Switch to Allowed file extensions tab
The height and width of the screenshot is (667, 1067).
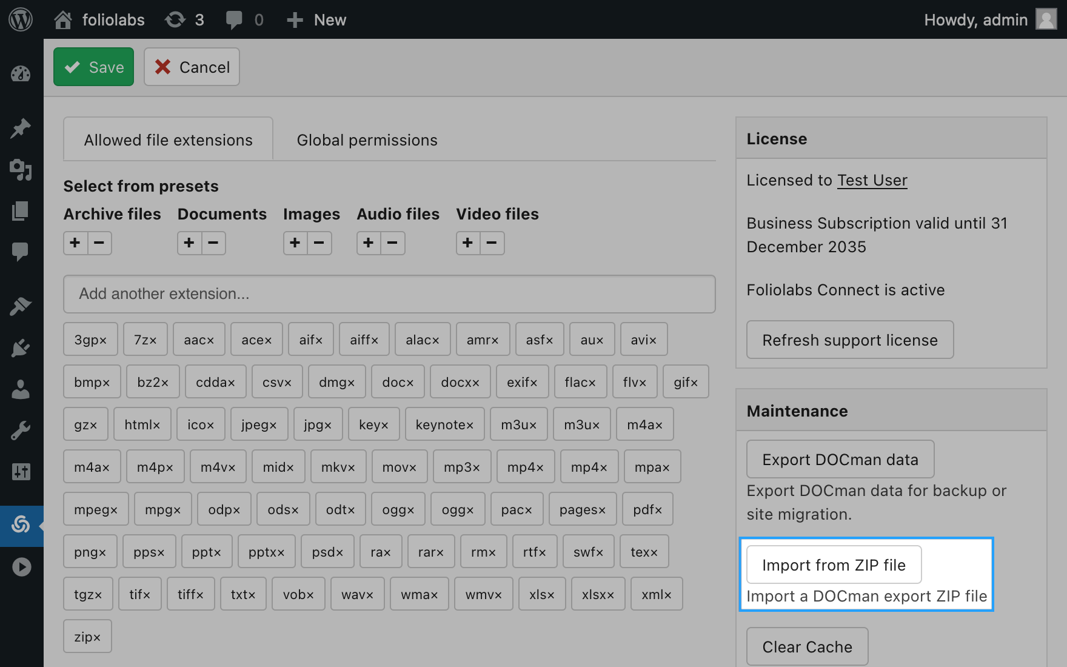(x=168, y=139)
